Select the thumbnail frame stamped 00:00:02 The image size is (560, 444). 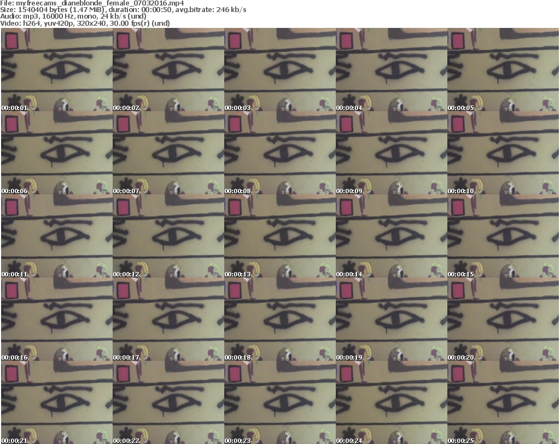point(168,70)
